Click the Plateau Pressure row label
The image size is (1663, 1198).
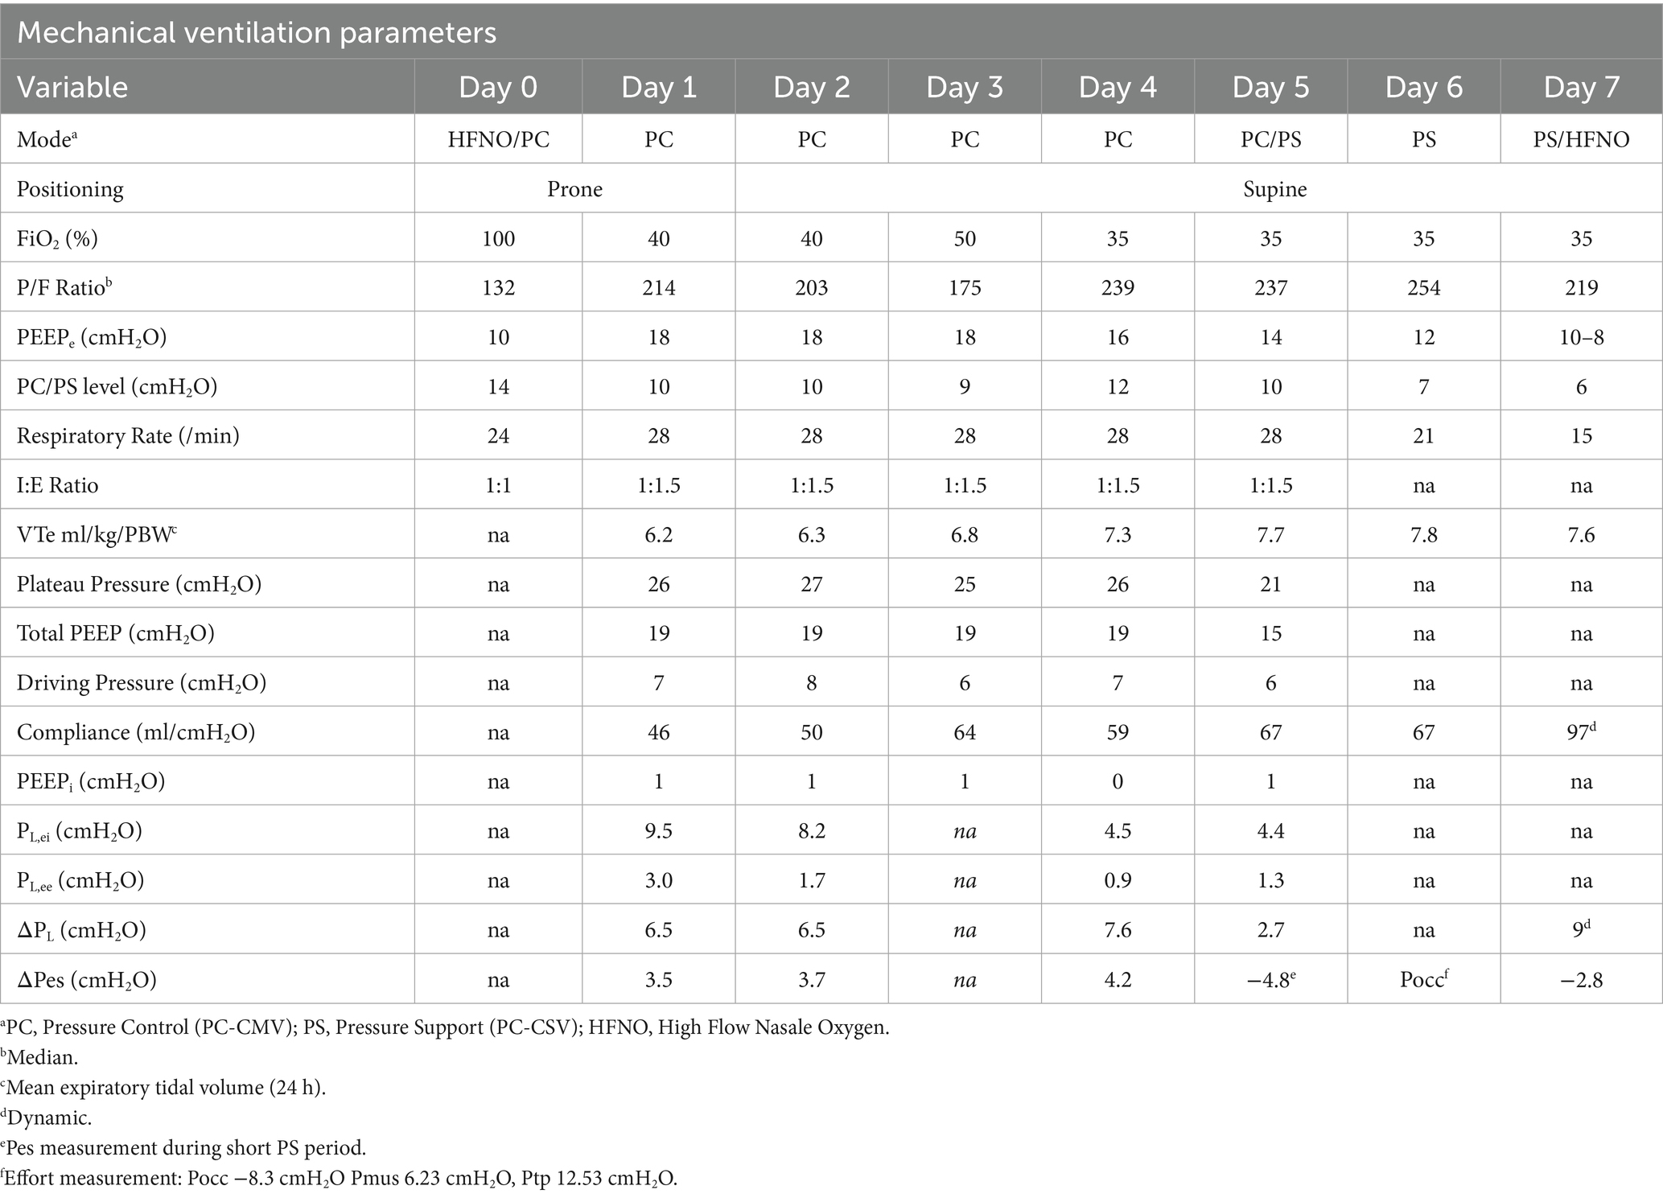point(138,584)
